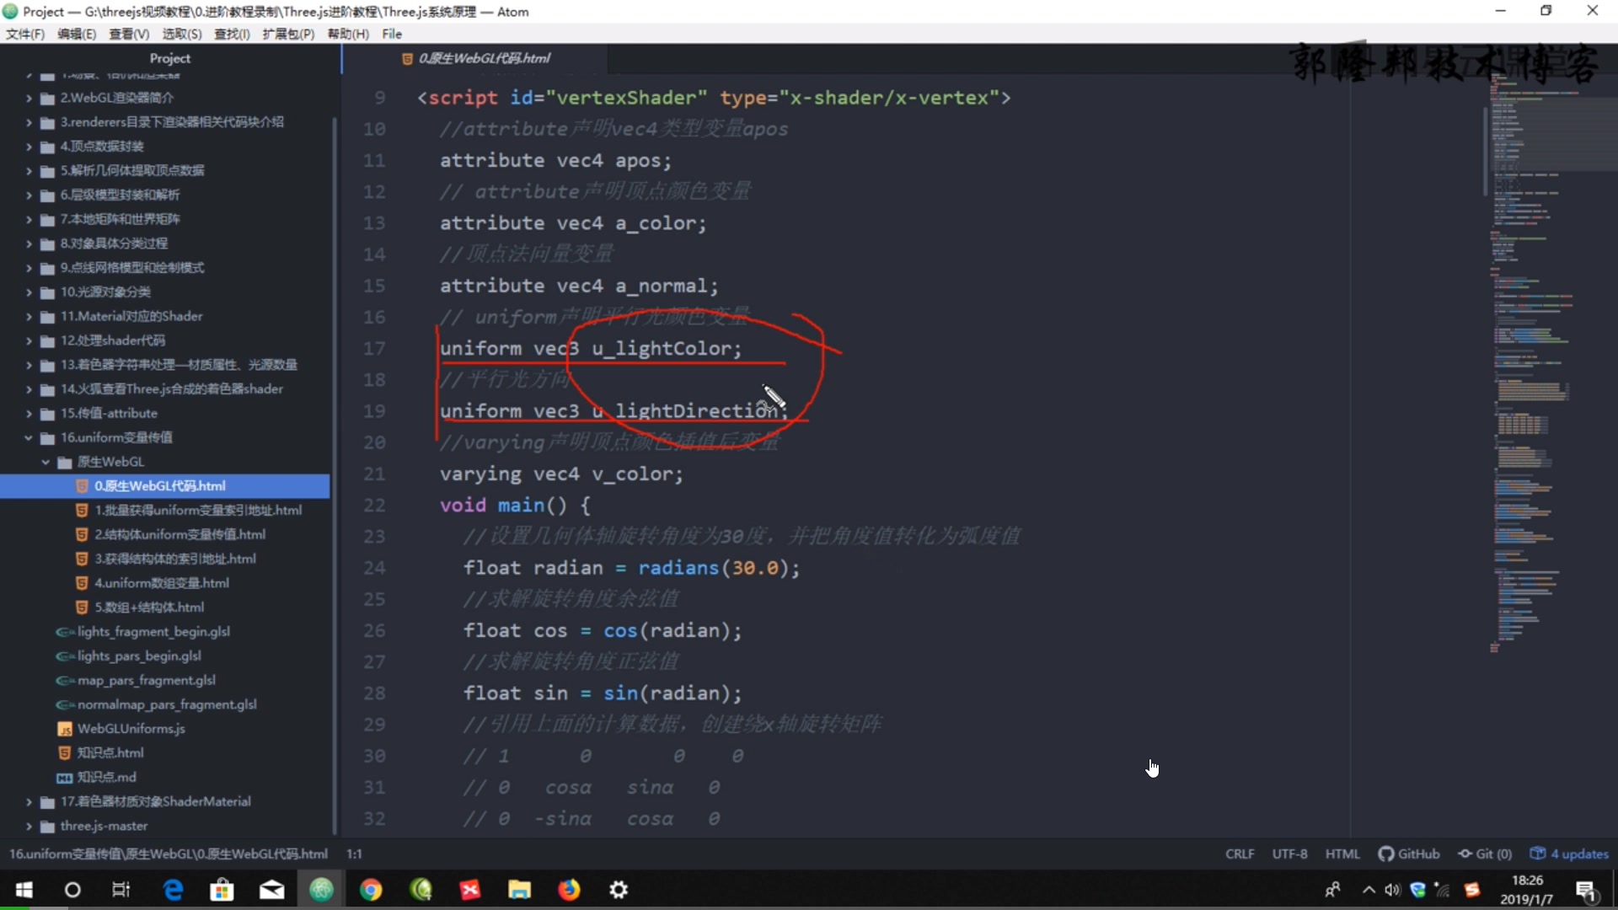Open the 扩展包(P) menu

pos(287,34)
